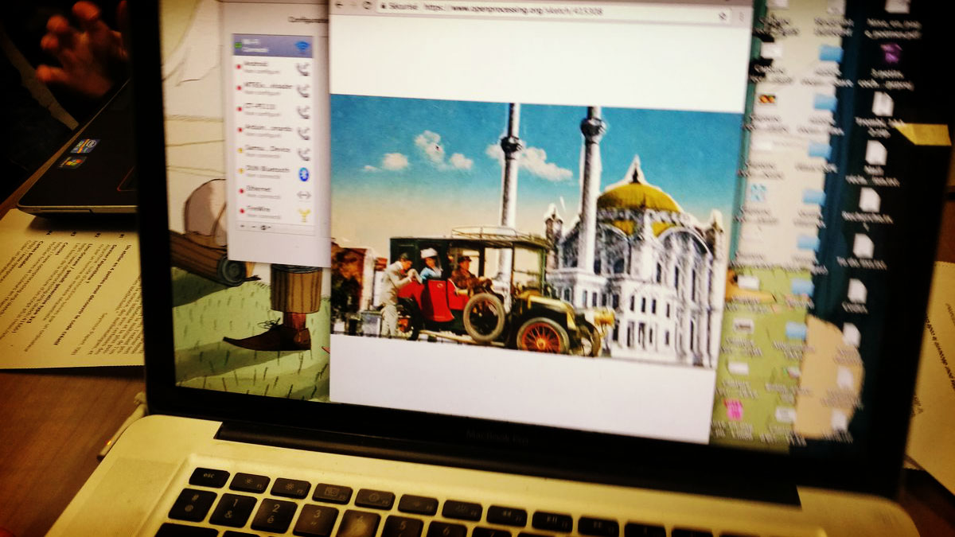Click the browser Back arrow
The width and height of the screenshot is (955, 537).
tap(340, 5)
